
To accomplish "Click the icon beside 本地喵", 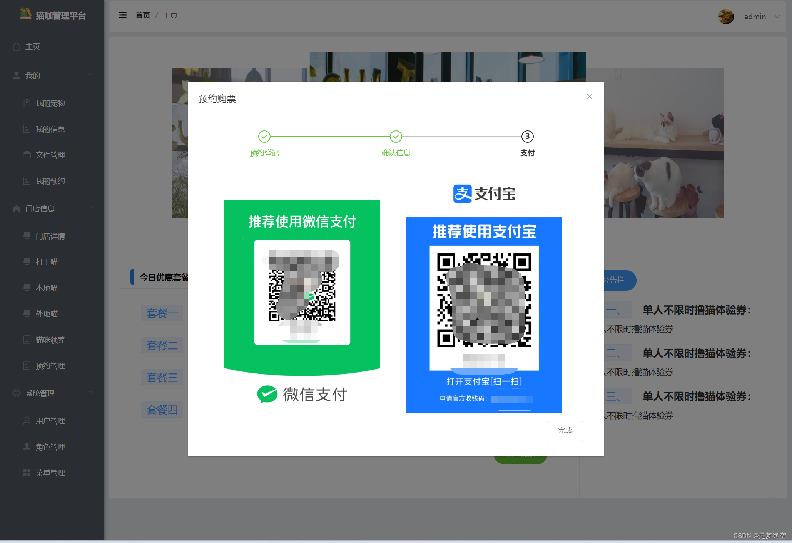I will 27,288.
